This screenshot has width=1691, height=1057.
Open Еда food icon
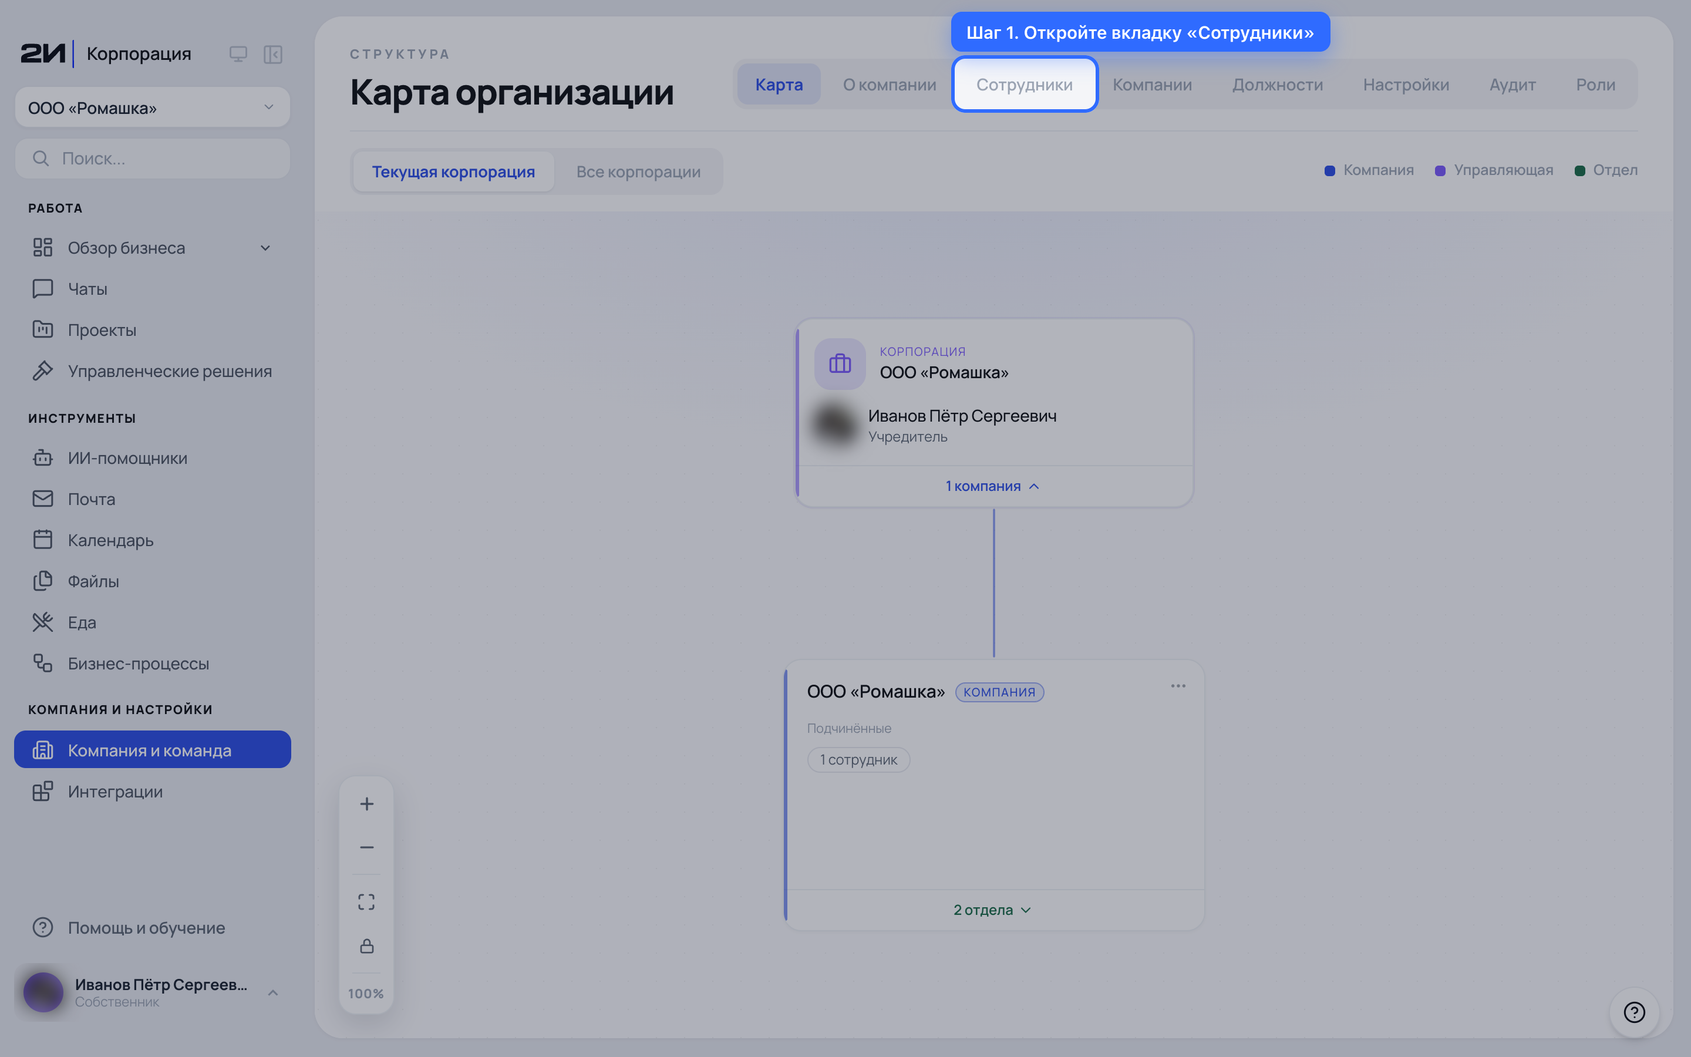coord(43,622)
